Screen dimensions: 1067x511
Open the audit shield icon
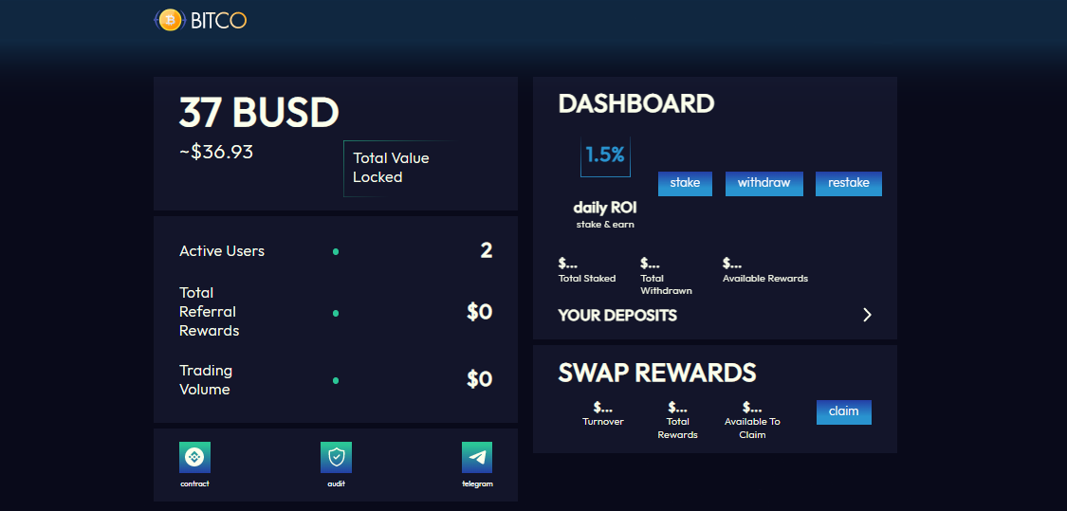[336, 457]
